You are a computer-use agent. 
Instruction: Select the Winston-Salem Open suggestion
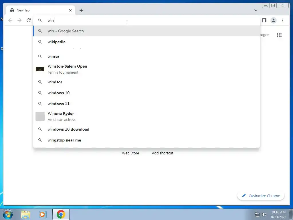146,69
